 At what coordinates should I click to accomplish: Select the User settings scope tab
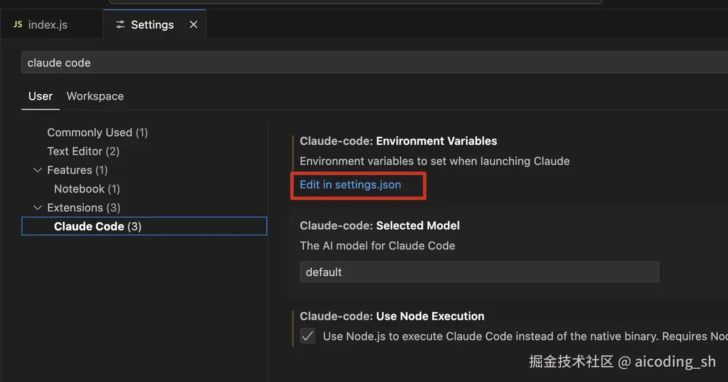40,96
